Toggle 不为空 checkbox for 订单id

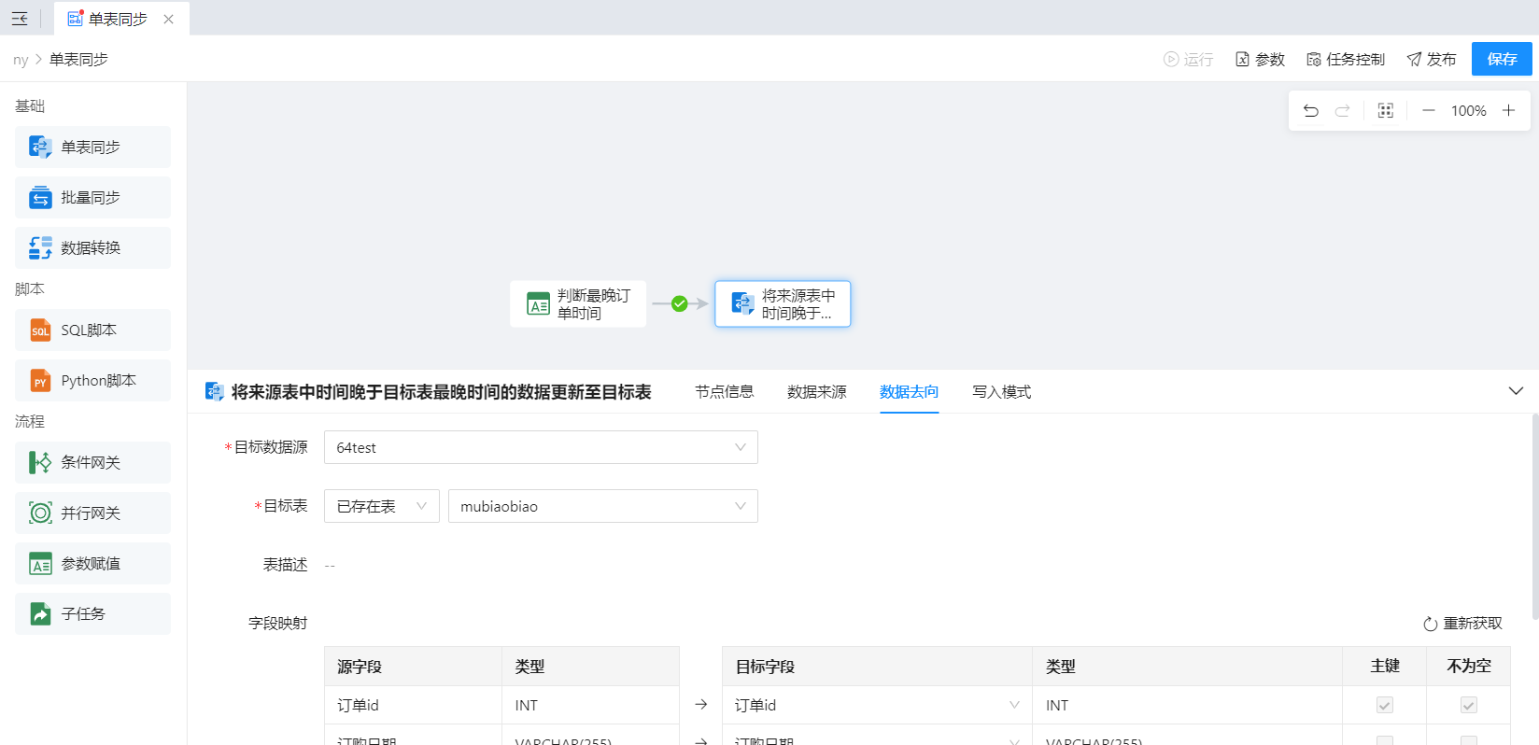1468,705
